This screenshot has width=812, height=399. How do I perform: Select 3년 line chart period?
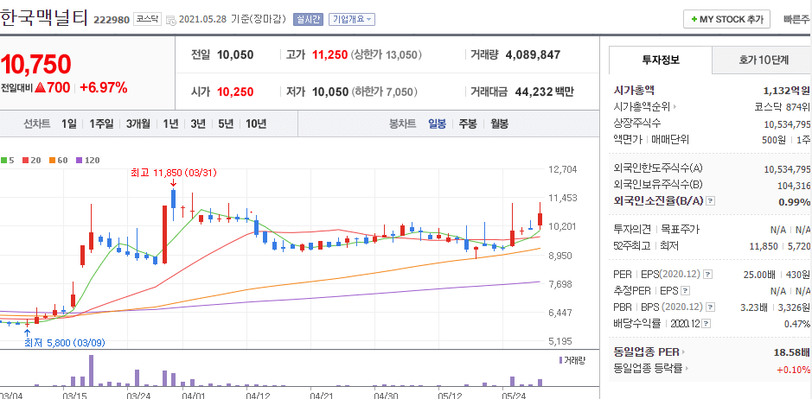point(198,124)
